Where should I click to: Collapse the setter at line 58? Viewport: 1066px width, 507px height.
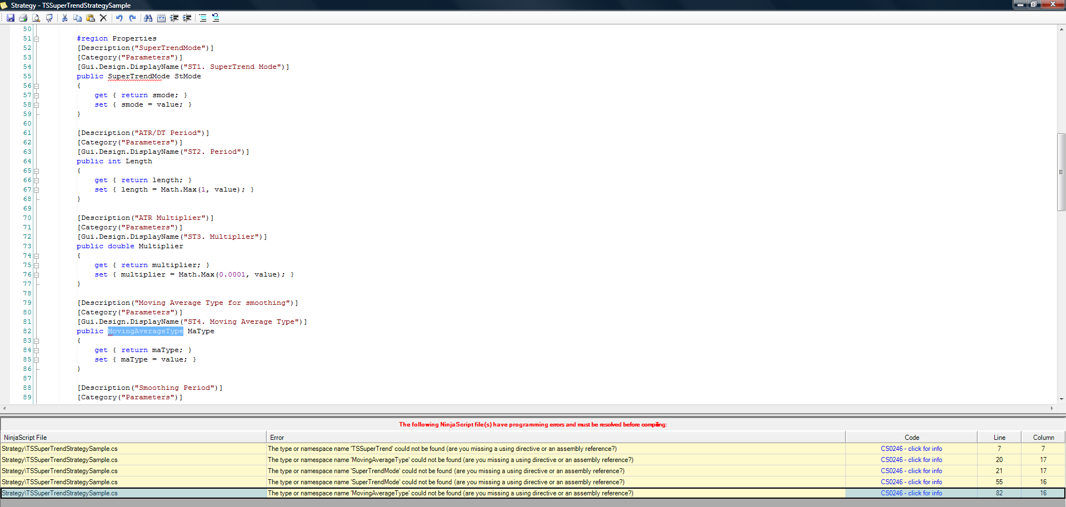(36, 105)
